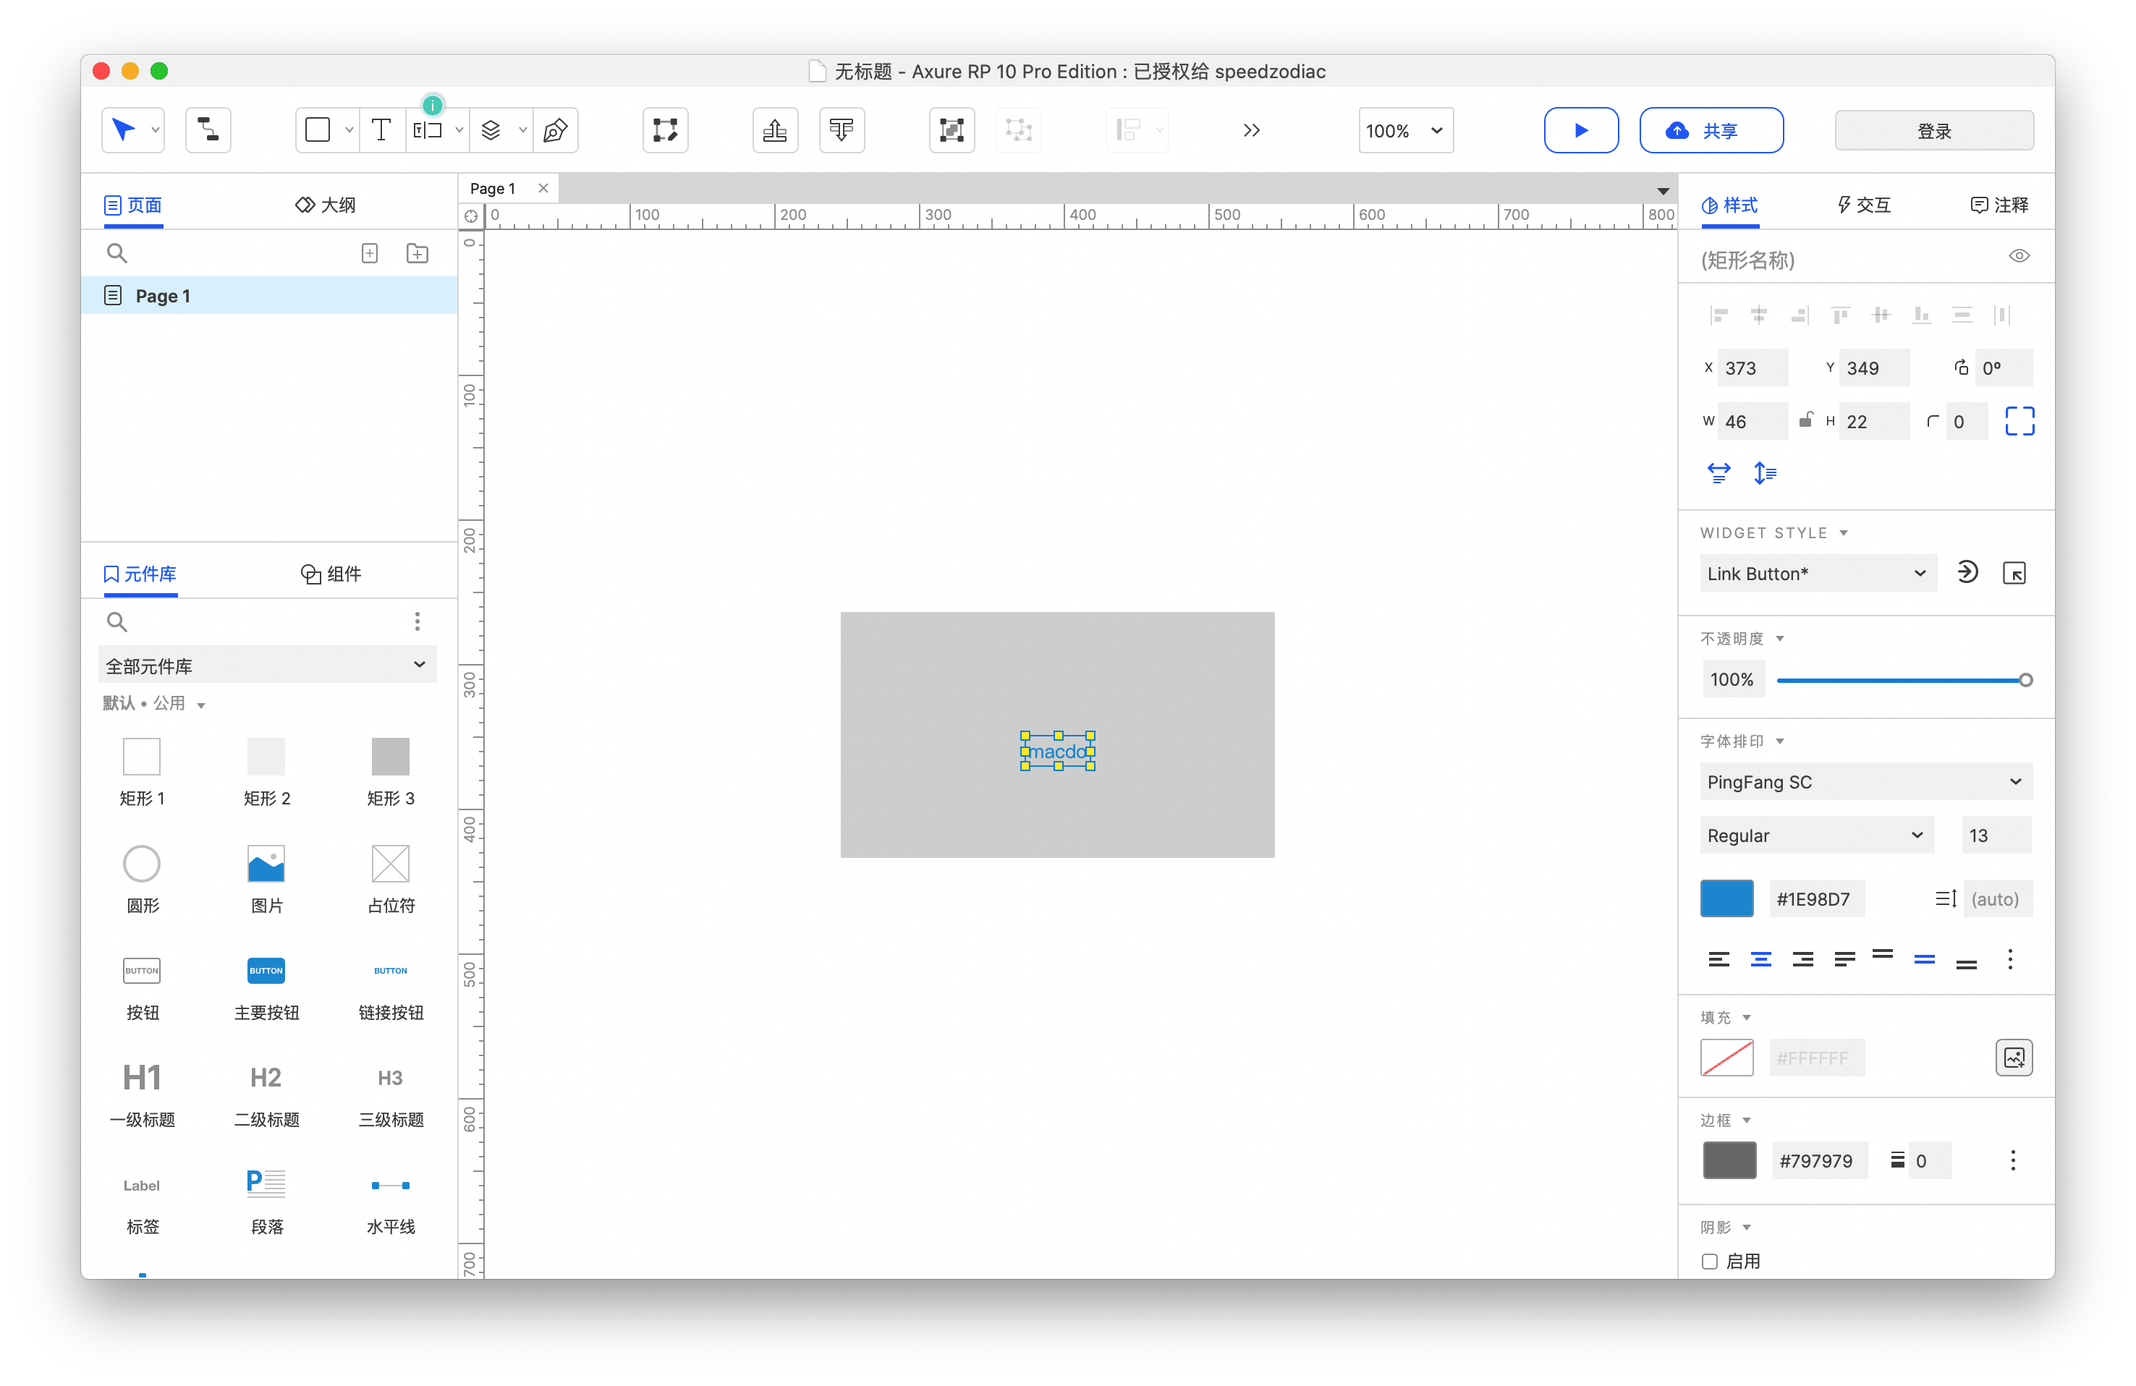Toggle the widget visibility eye icon
Viewport: 2136px width, 1386px height.
click(2020, 255)
